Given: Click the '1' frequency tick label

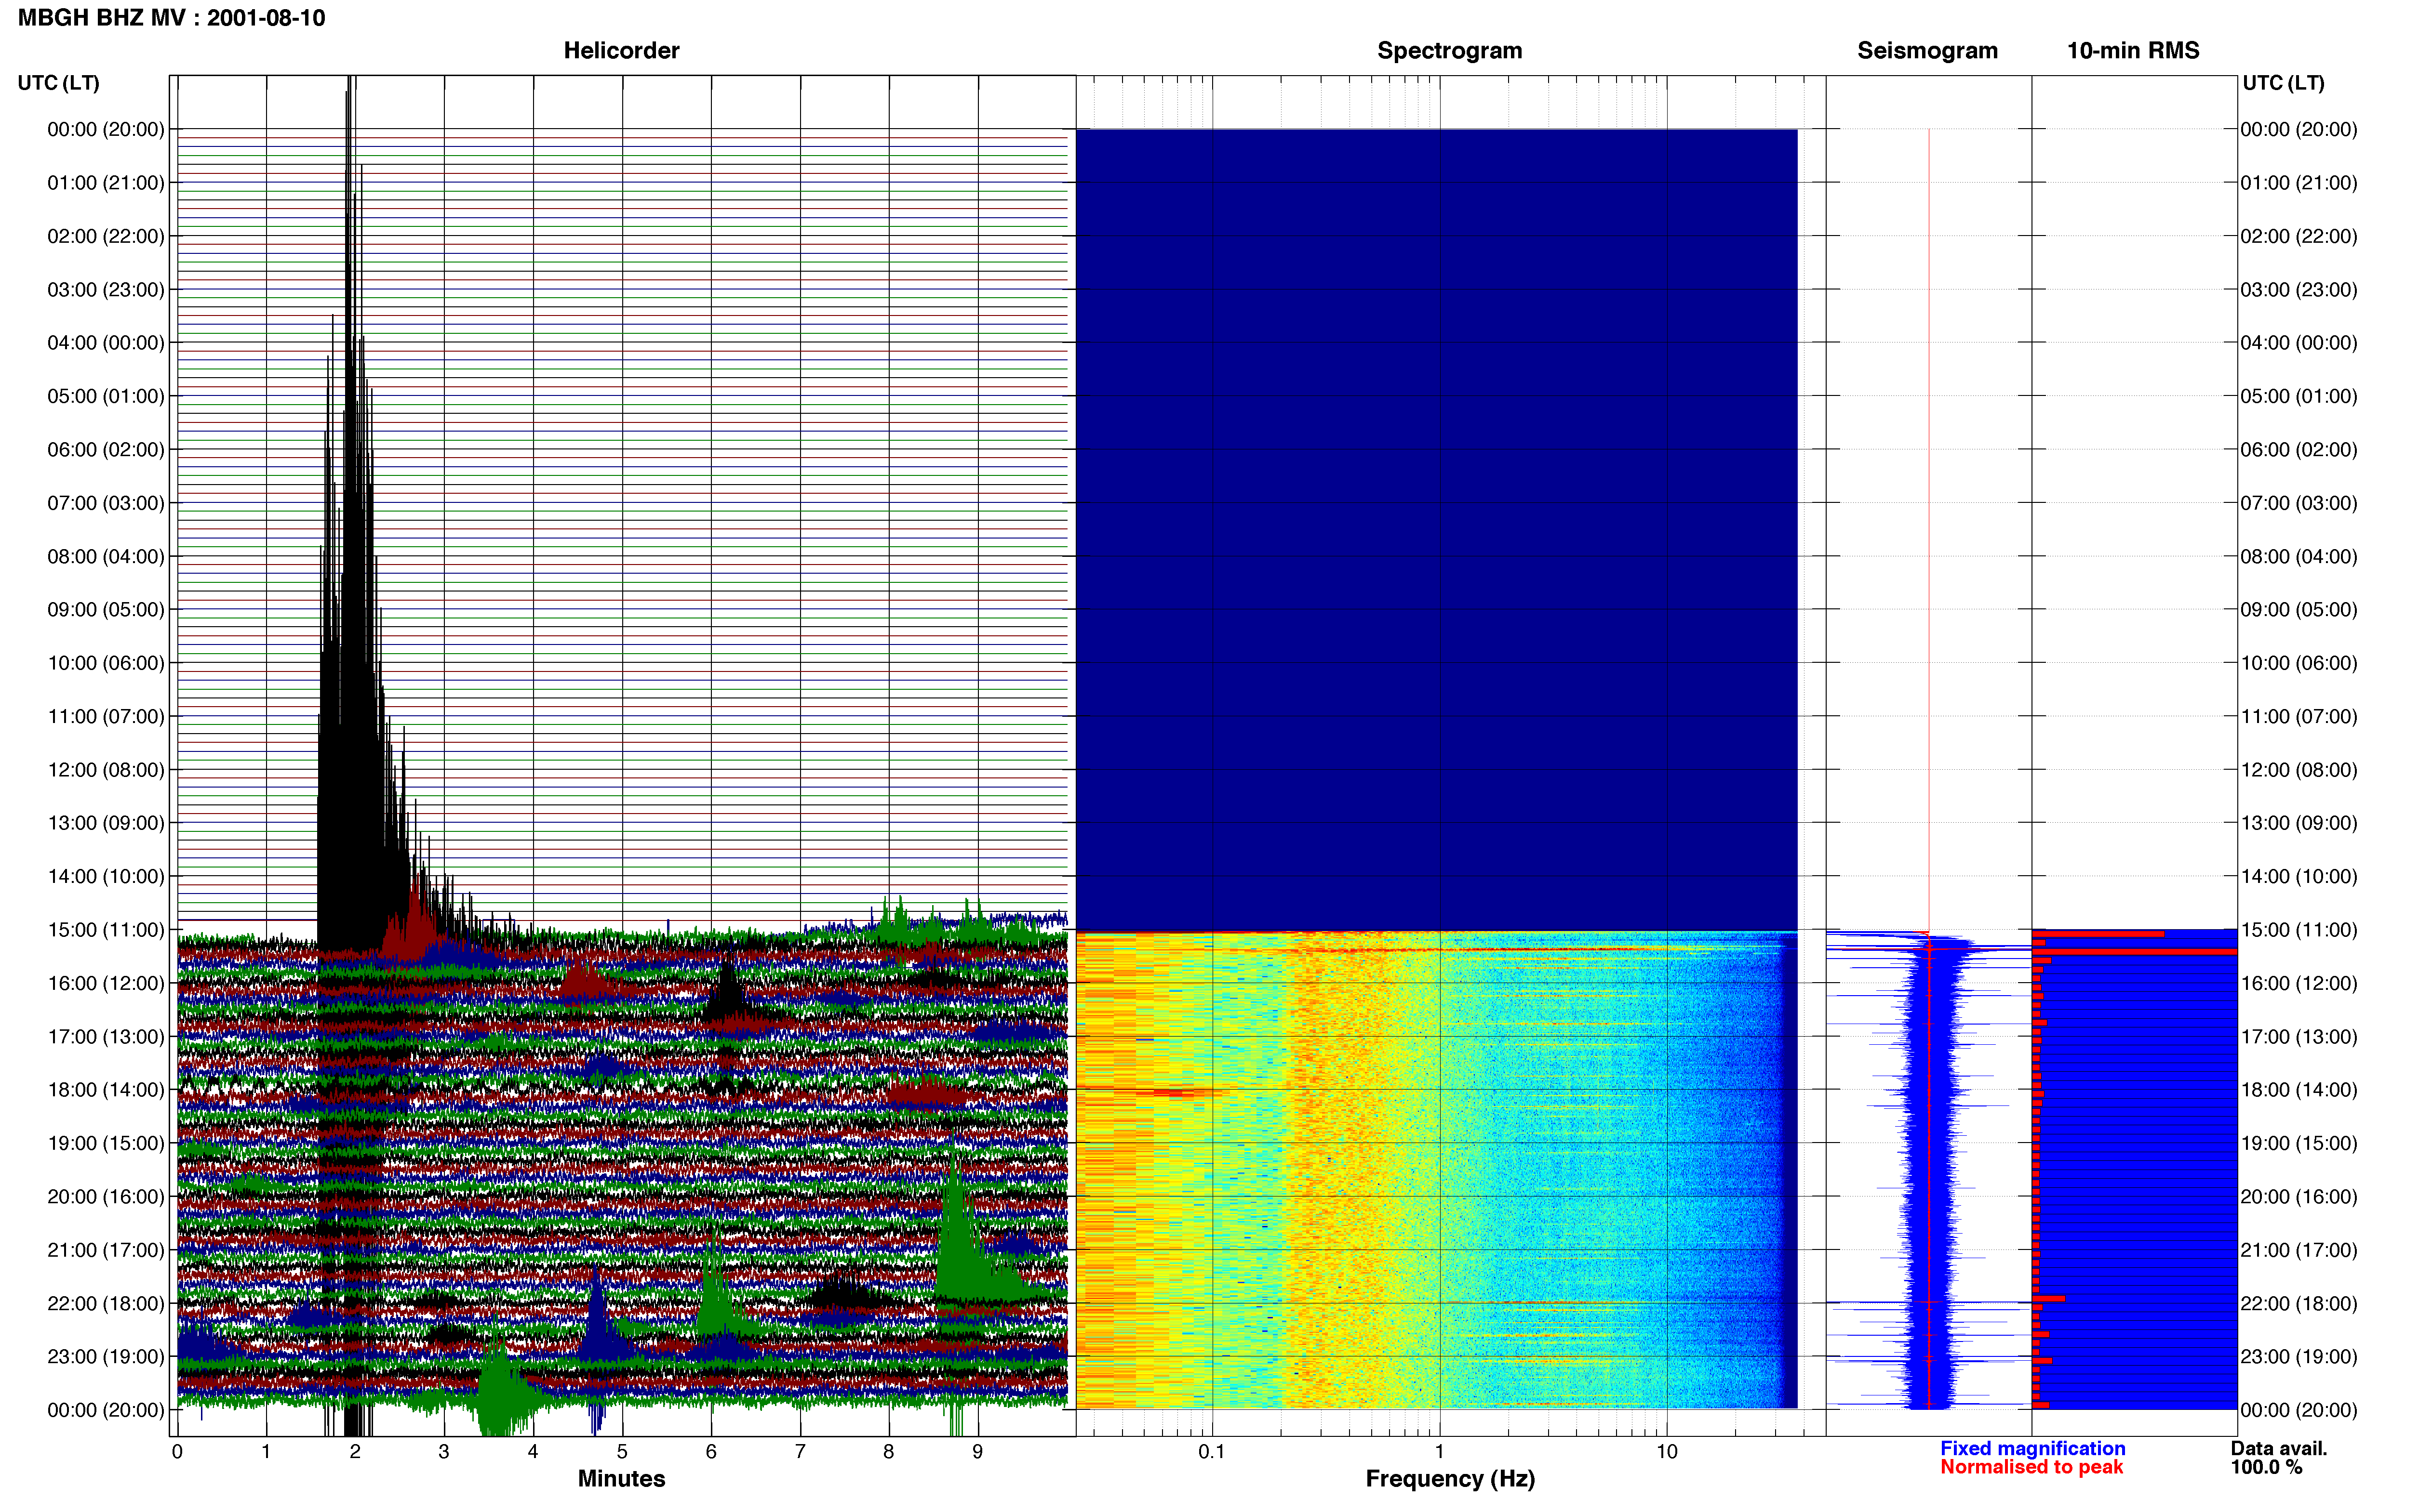Looking at the screenshot, I should (x=1440, y=1451).
